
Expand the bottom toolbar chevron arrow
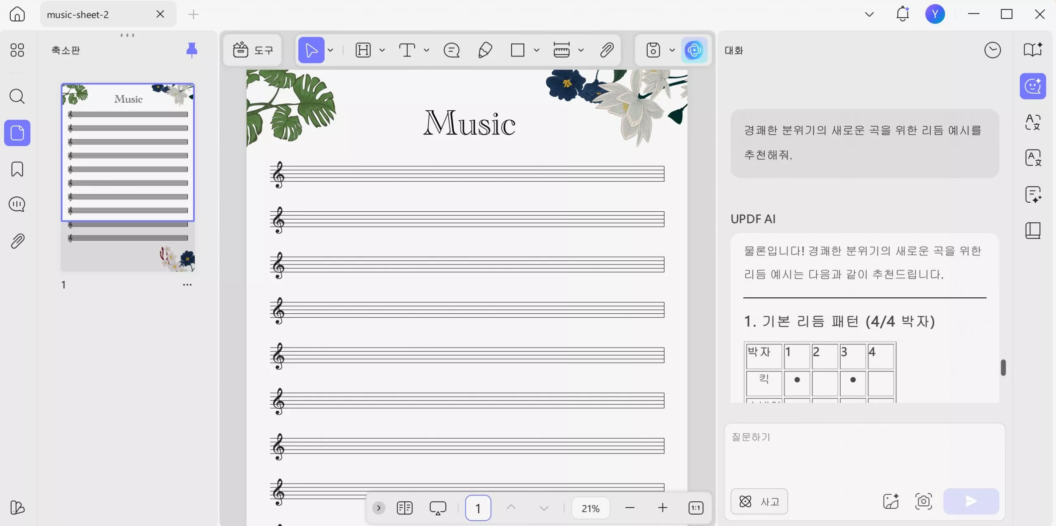point(378,508)
